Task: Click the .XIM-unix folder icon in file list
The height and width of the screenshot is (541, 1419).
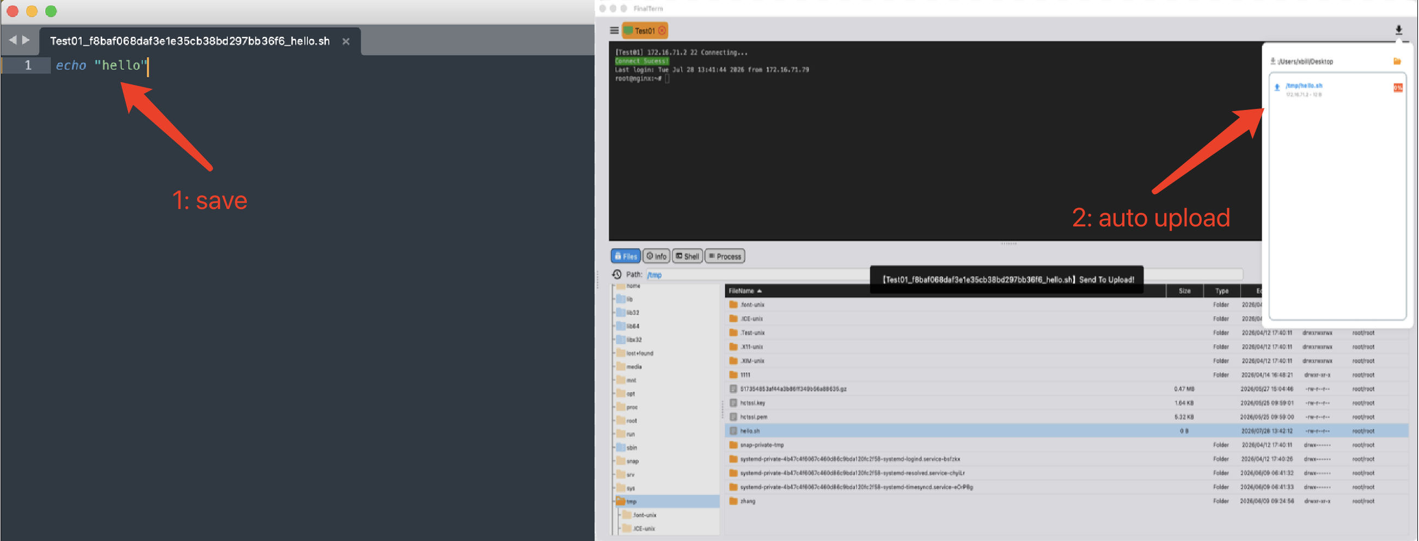Action: pyautogui.click(x=733, y=361)
